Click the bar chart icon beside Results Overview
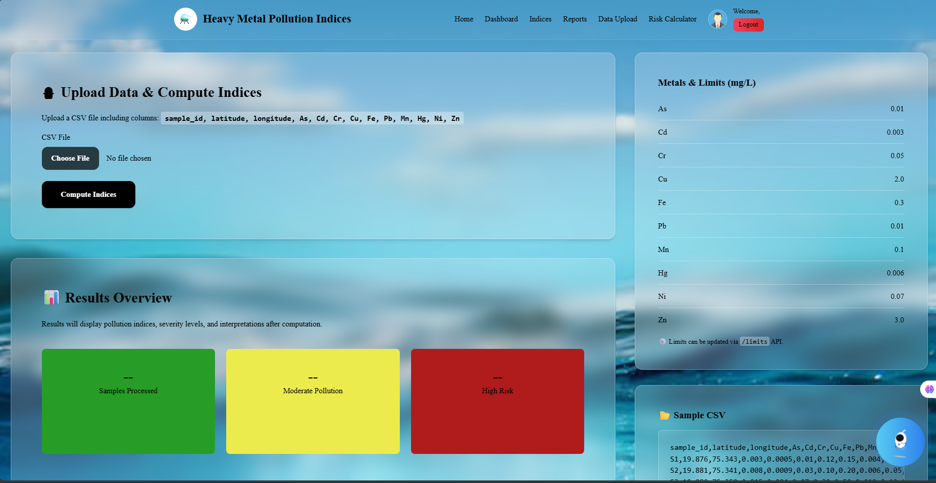936x483 pixels. coord(51,297)
